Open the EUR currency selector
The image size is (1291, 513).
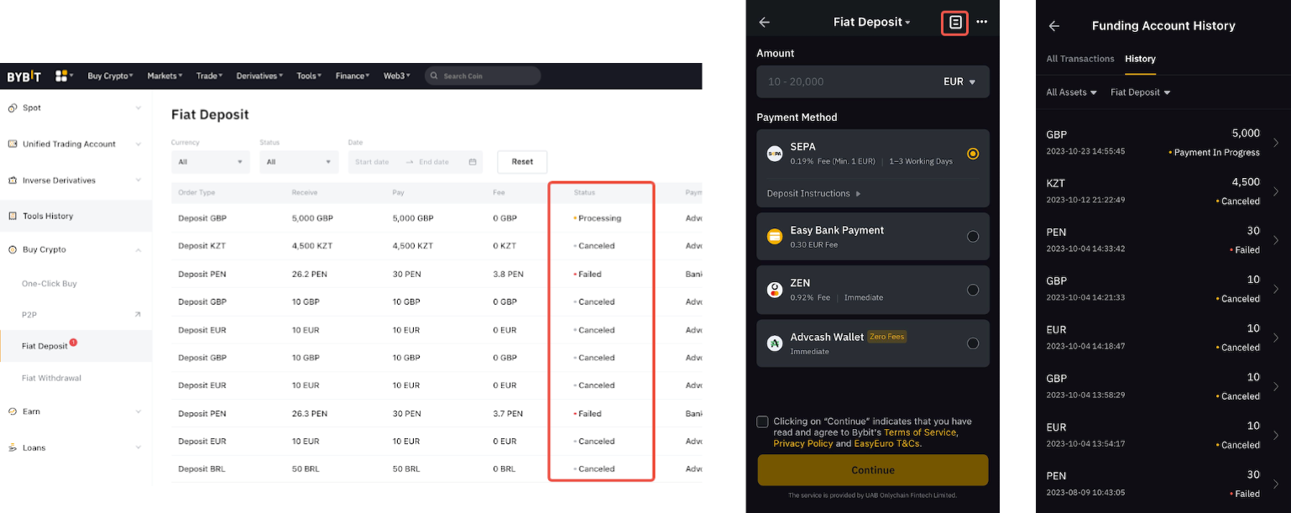pyautogui.click(x=959, y=82)
